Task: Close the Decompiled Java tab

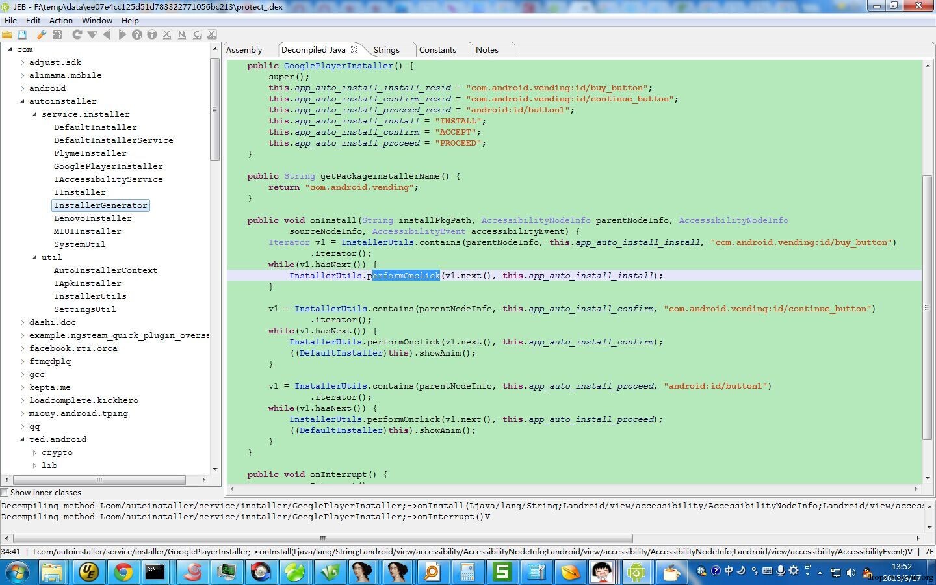Action: pos(354,49)
